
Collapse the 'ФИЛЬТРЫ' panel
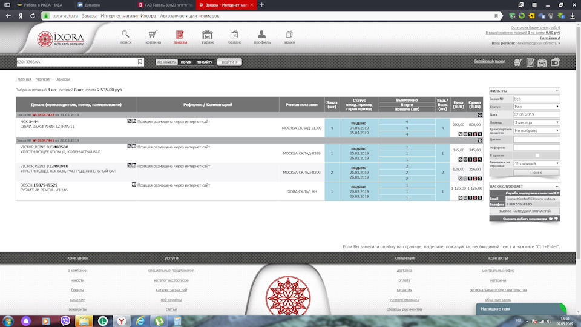pyautogui.click(x=557, y=91)
